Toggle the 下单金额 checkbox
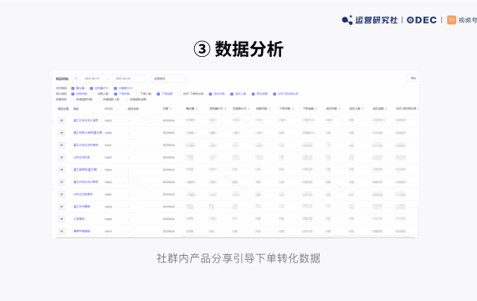Screen dimensions: 477x301 coord(158,94)
